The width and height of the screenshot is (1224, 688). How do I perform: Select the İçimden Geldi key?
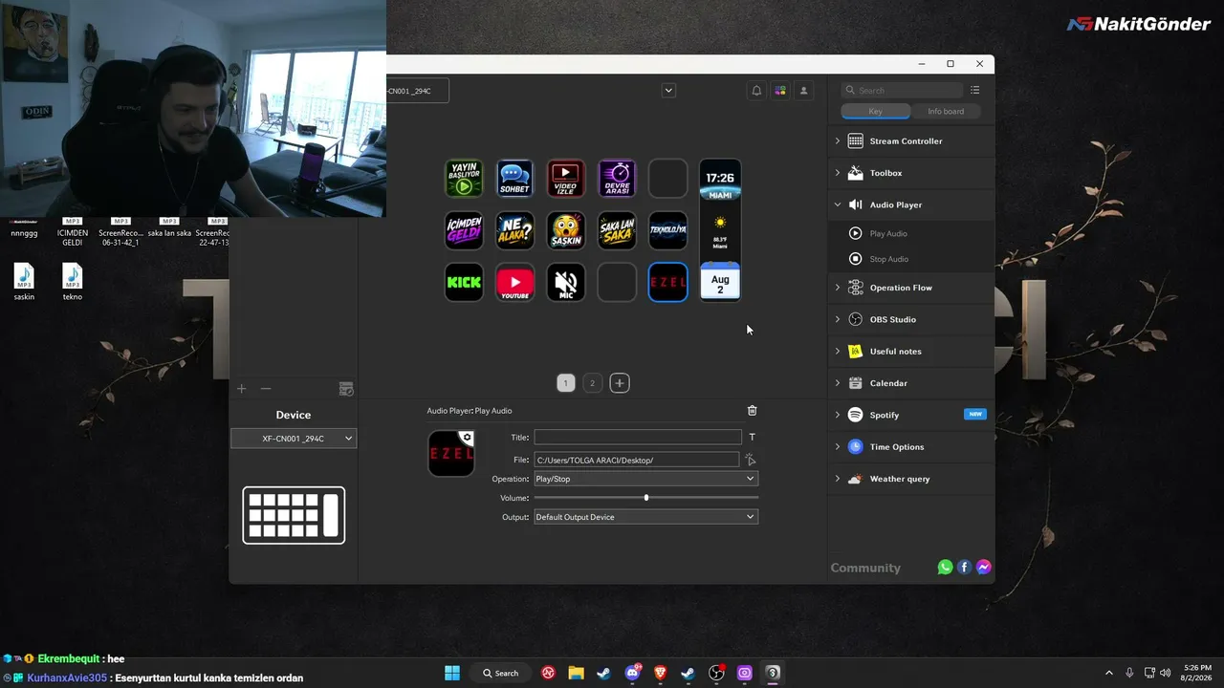coord(464,230)
